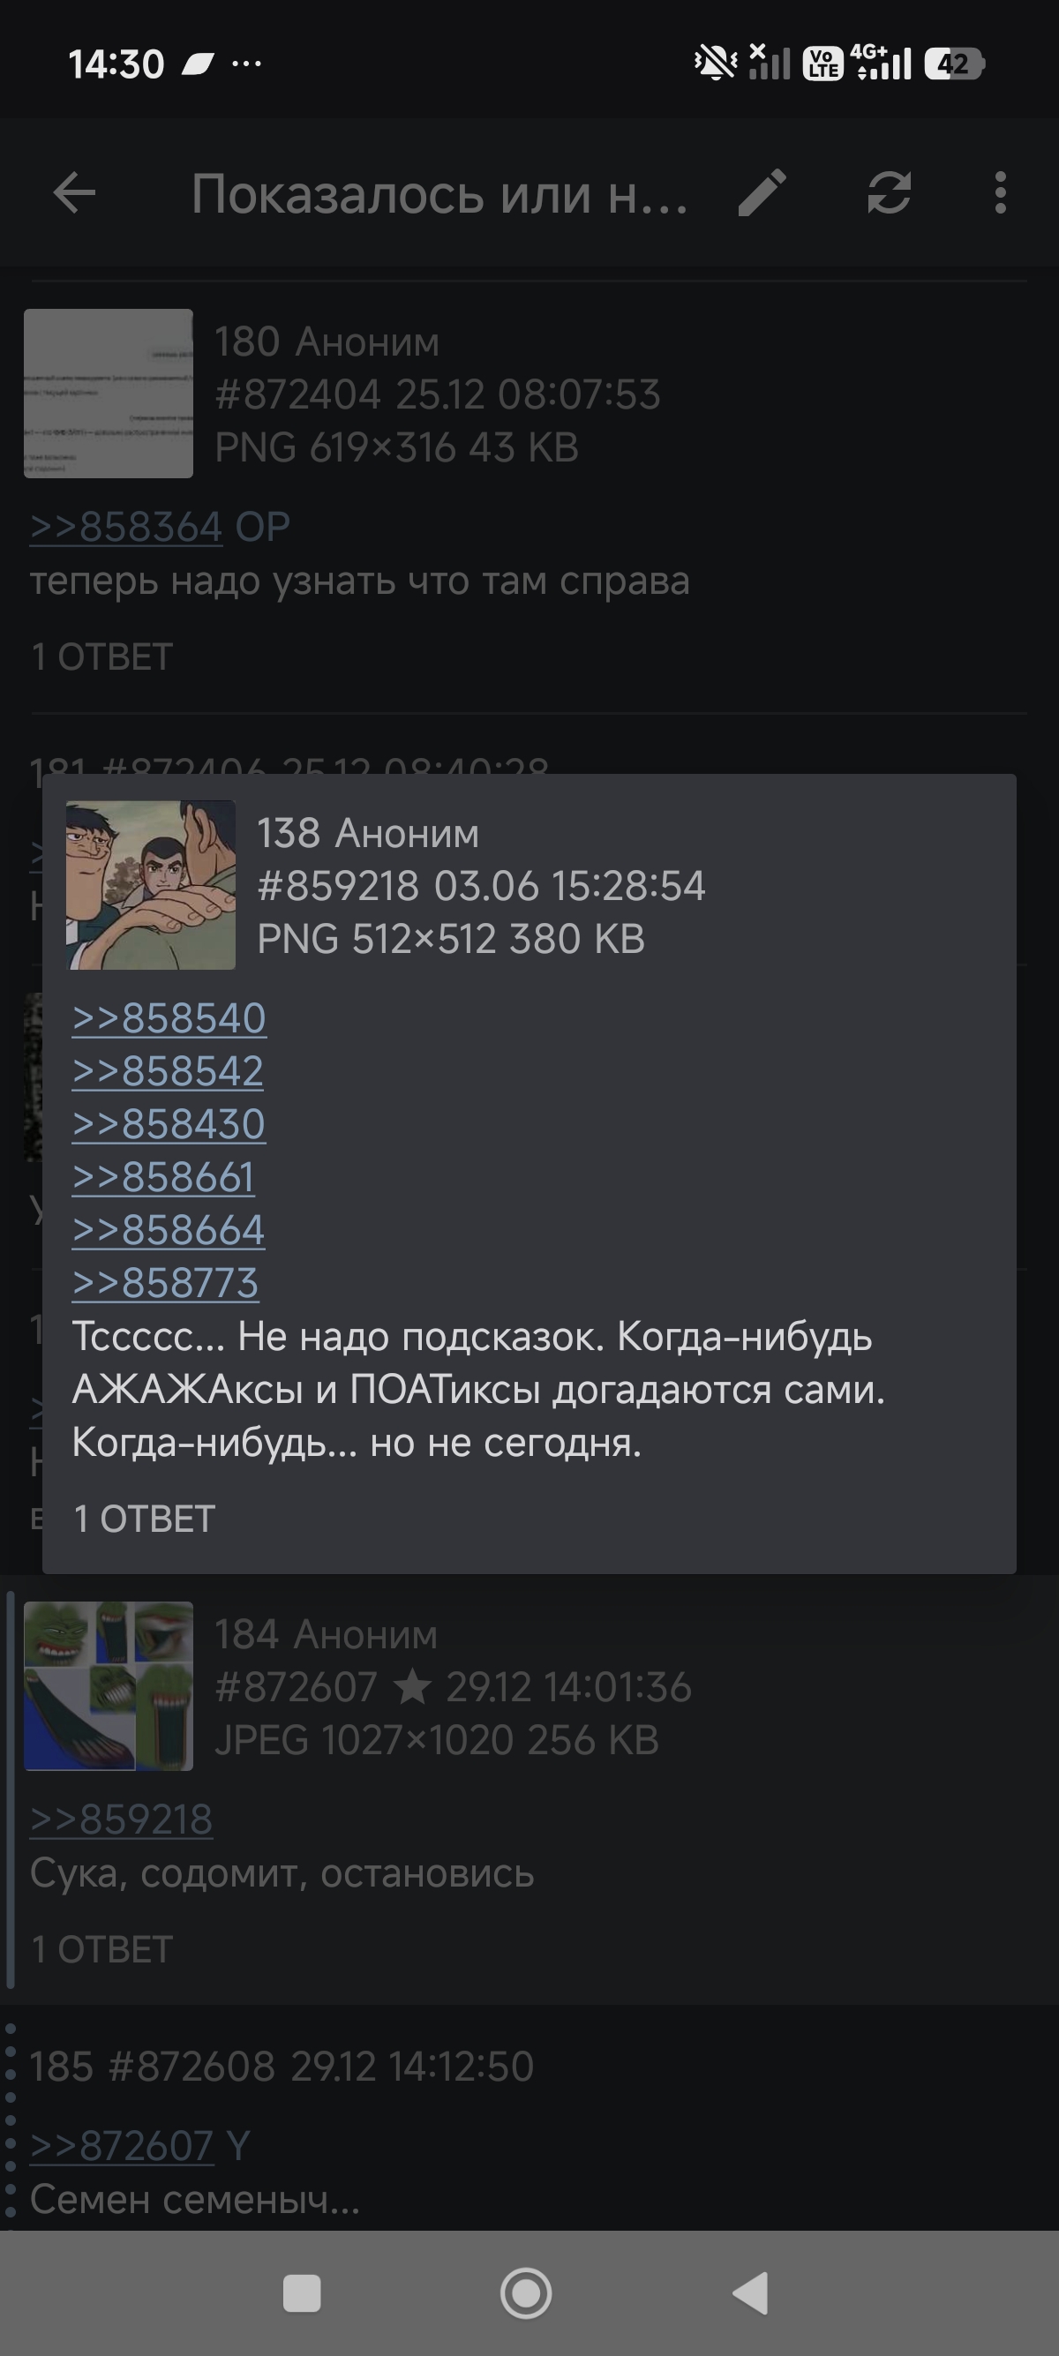Follow the >>858540 reply link

(x=169, y=1019)
